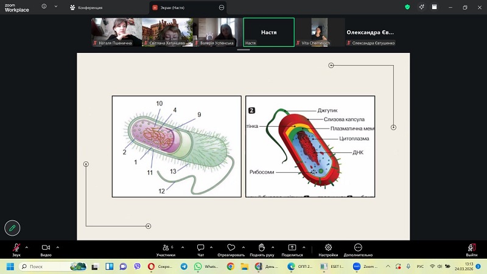Viewport: 487px width, 274px height.
Task: Unmute the microphone with Звук button
Action: [16, 248]
